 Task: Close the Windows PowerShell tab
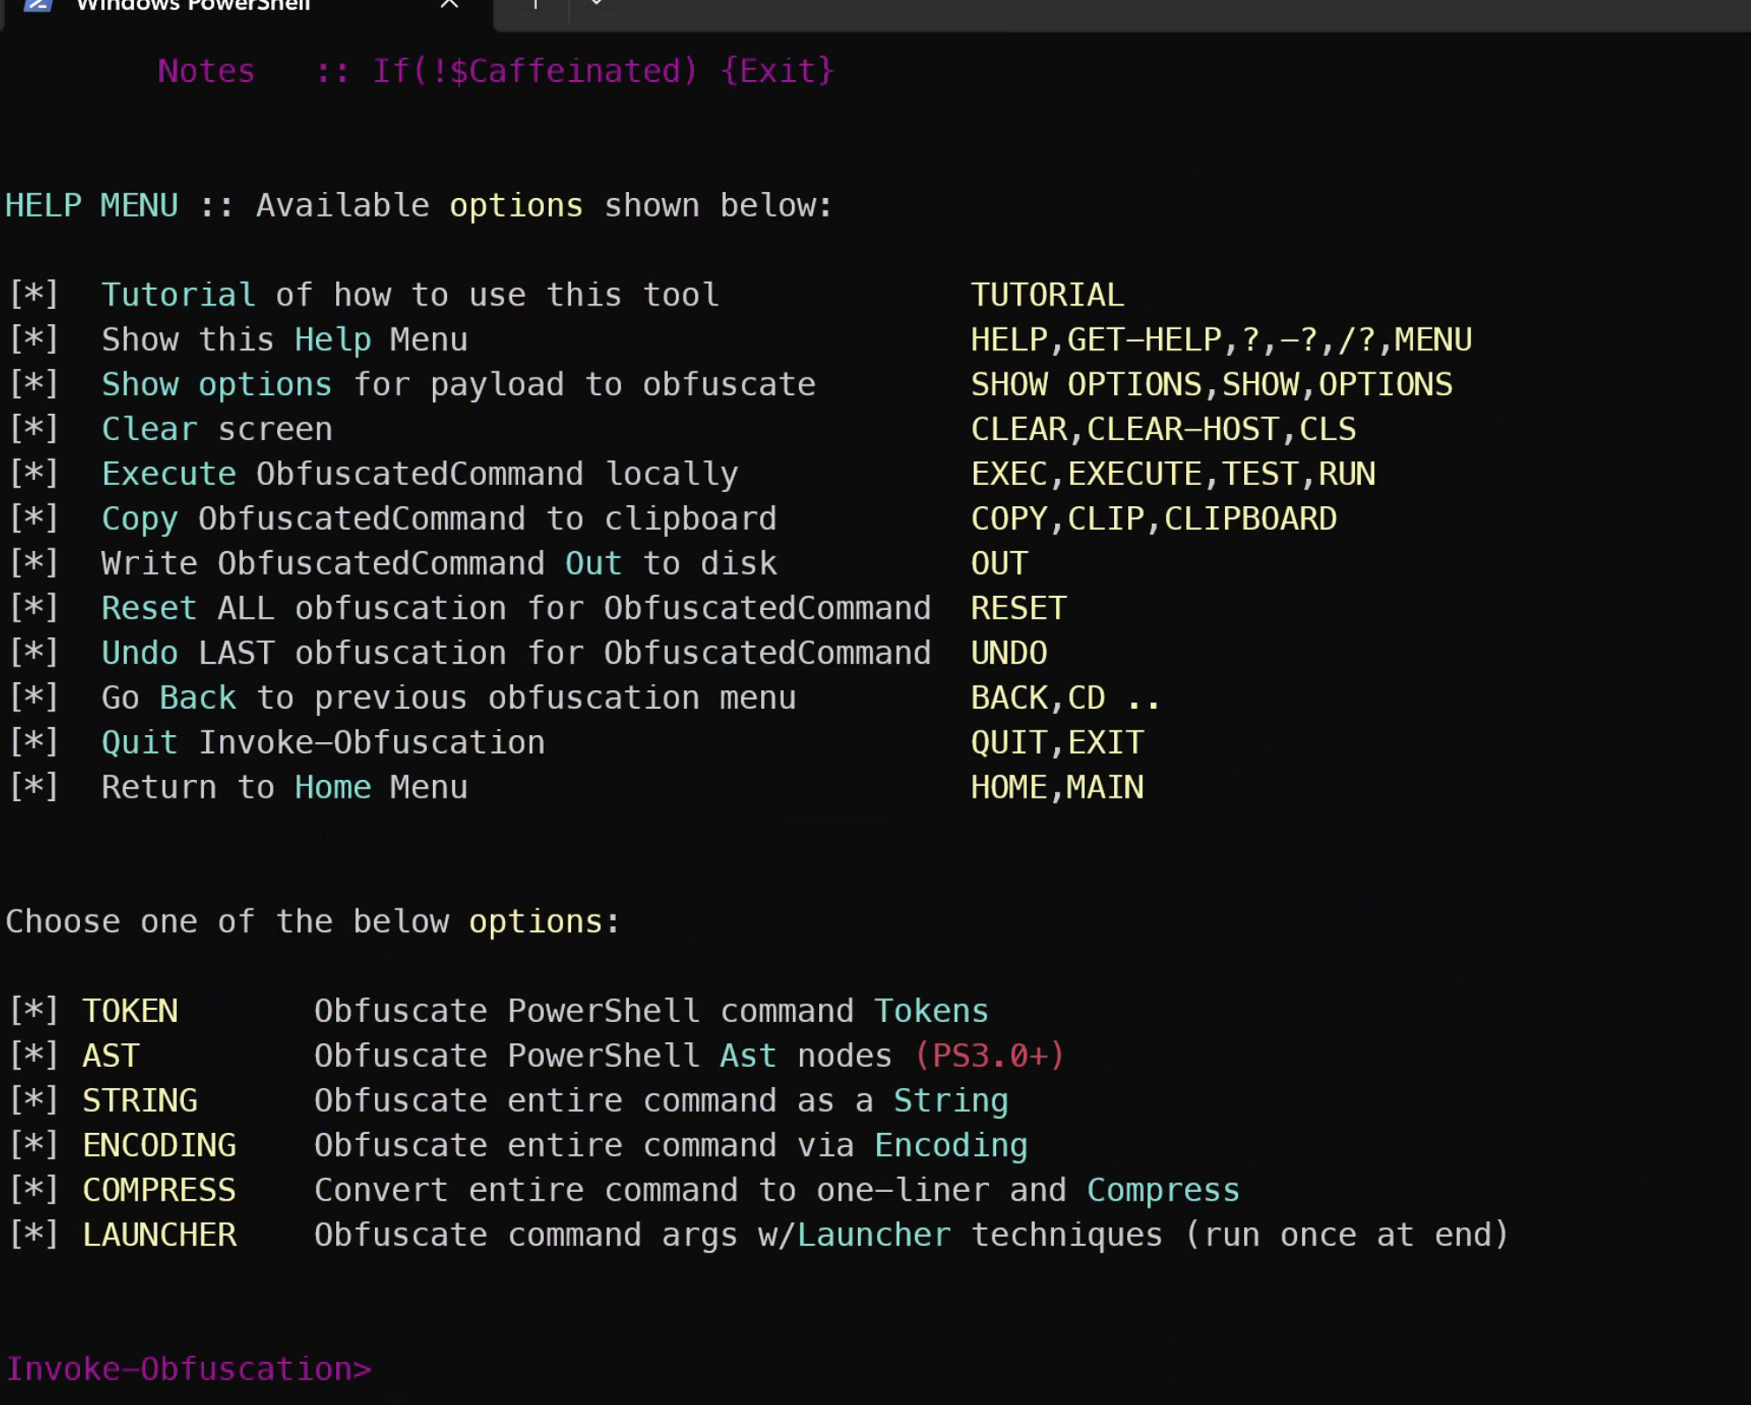point(449,4)
